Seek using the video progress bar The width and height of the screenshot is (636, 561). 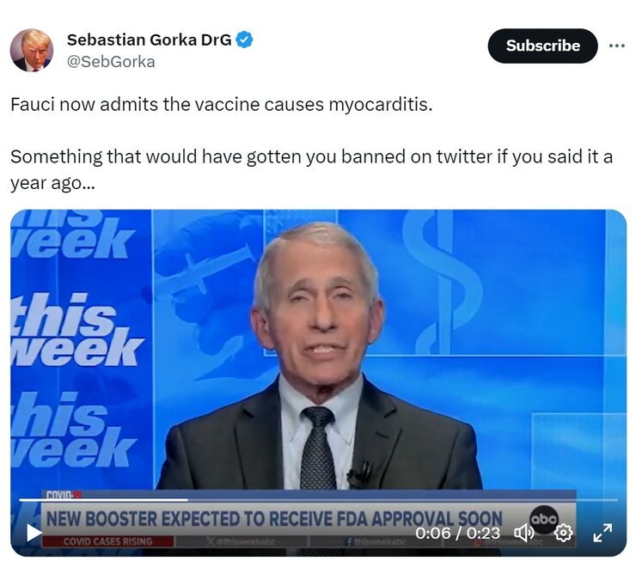[x=318, y=500]
